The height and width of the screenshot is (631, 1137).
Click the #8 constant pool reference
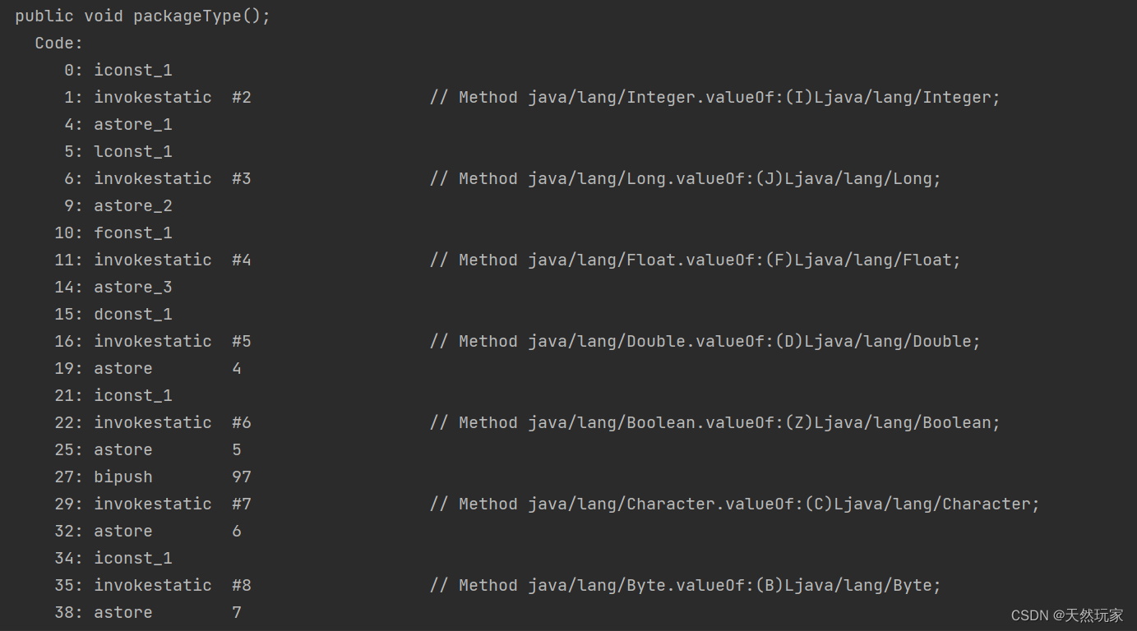[x=242, y=586]
